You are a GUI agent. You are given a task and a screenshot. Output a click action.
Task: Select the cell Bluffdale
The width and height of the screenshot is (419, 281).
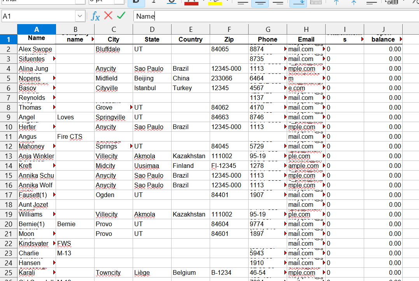pos(114,49)
